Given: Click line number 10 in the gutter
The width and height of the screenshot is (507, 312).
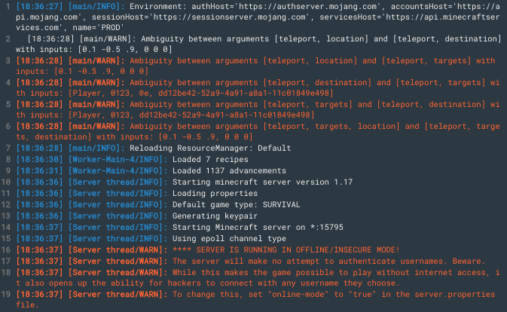Looking at the screenshot, I should [x=6, y=182].
